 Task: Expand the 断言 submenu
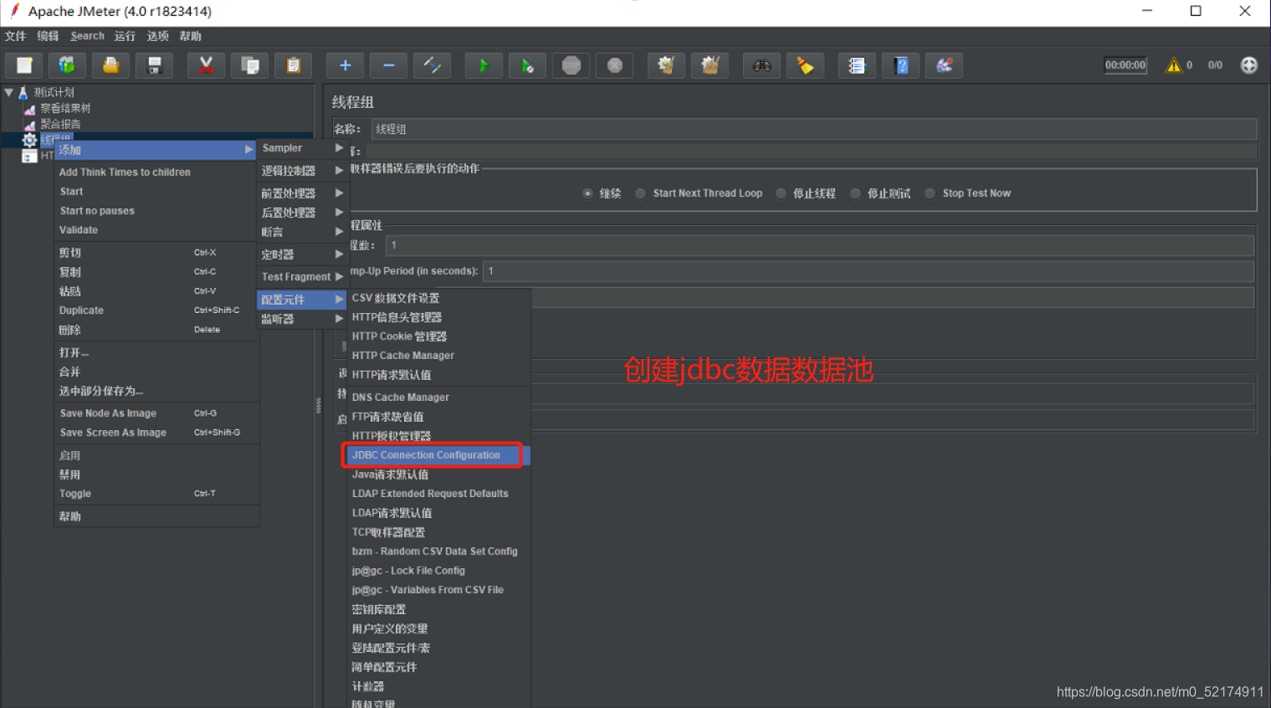tap(301, 232)
